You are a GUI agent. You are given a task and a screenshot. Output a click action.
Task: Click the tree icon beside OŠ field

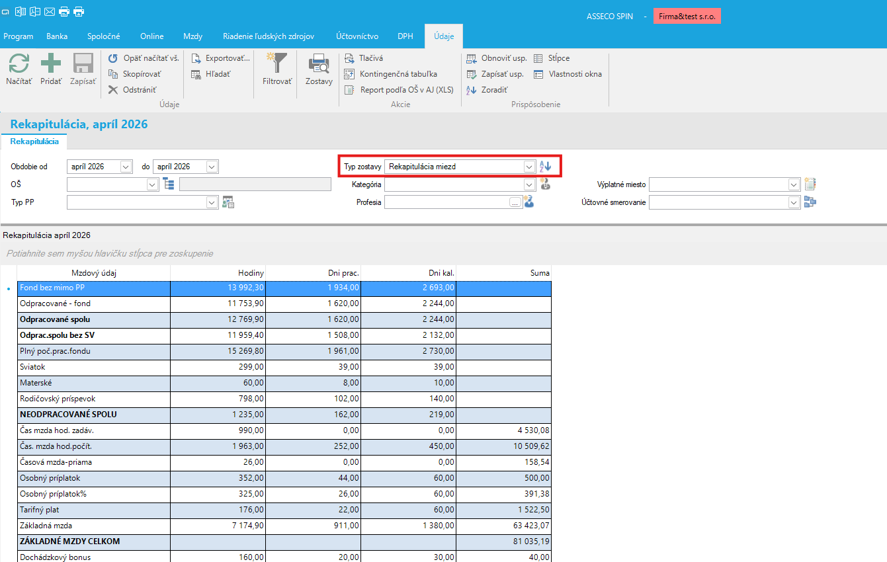[169, 184]
